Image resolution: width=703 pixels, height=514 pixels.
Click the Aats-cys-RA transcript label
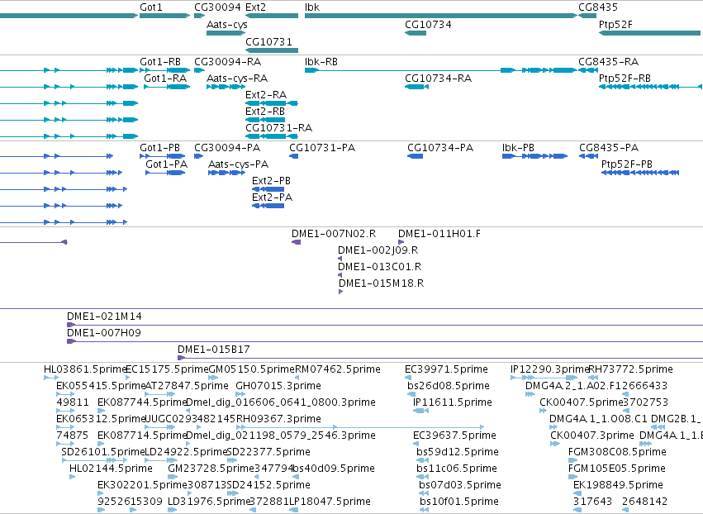pyautogui.click(x=237, y=79)
